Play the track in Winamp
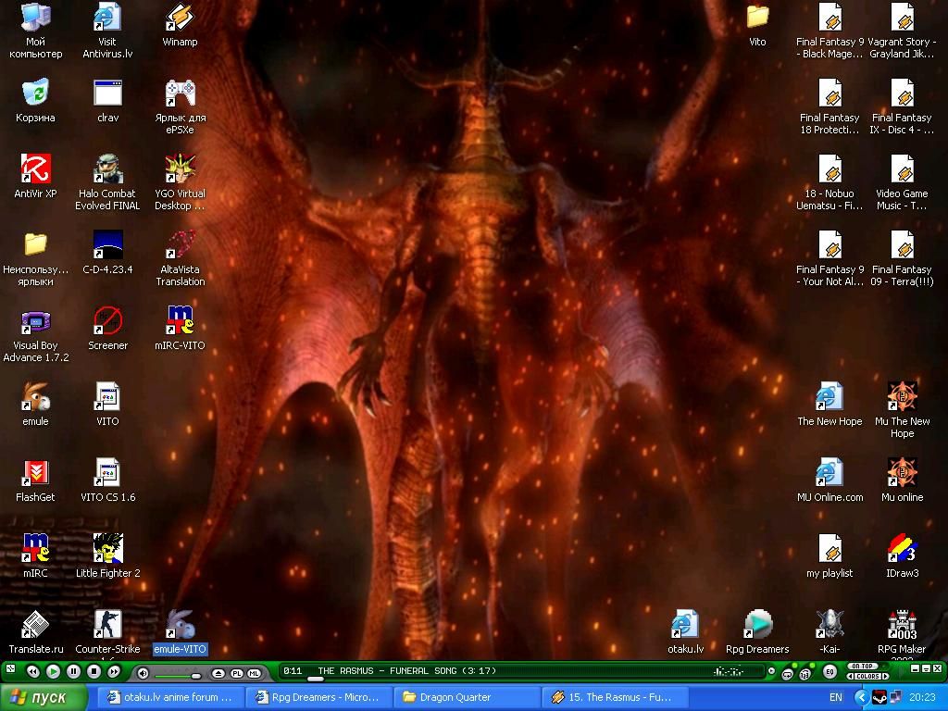This screenshot has width=948, height=711. coord(53,672)
